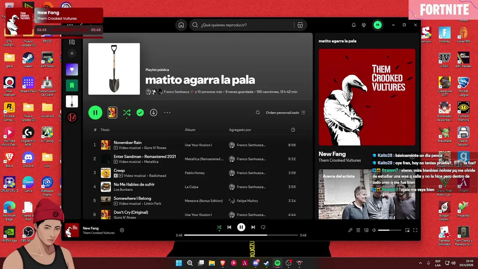Open La Culpa album link
This screenshot has width=478, height=269.
(191, 187)
